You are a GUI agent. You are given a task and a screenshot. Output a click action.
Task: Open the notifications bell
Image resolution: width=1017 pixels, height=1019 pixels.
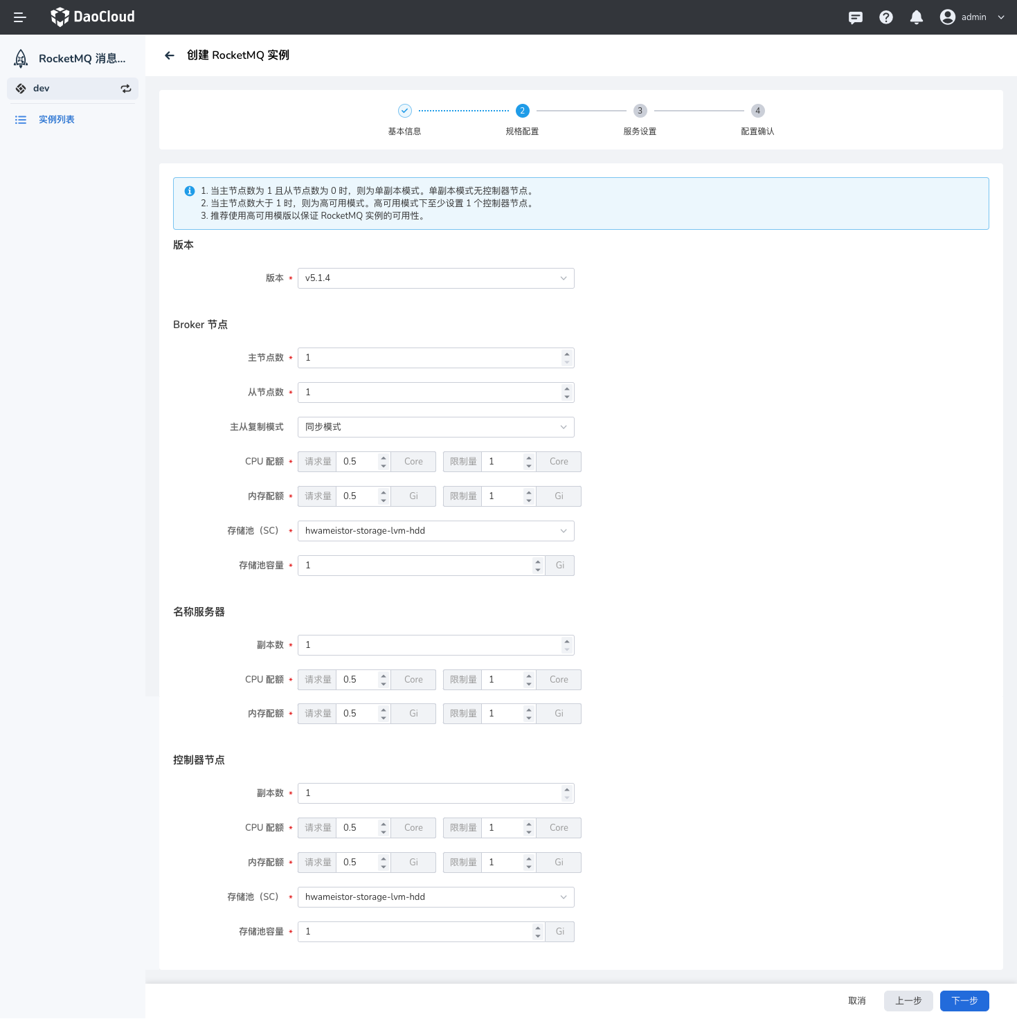(916, 17)
